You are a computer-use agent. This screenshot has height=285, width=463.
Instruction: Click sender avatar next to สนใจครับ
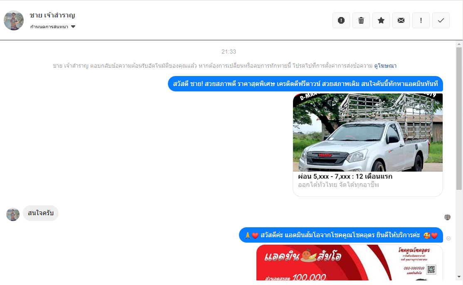point(13,214)
